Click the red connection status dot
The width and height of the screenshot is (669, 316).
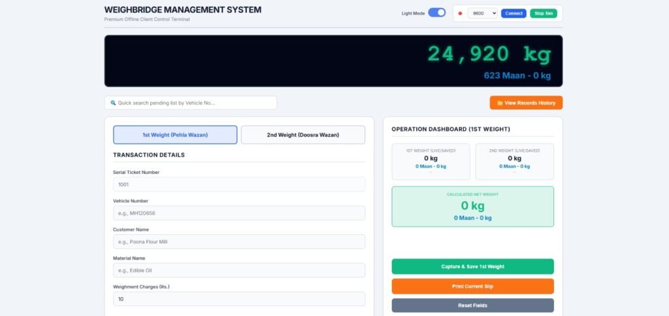(x=460, y=13)
